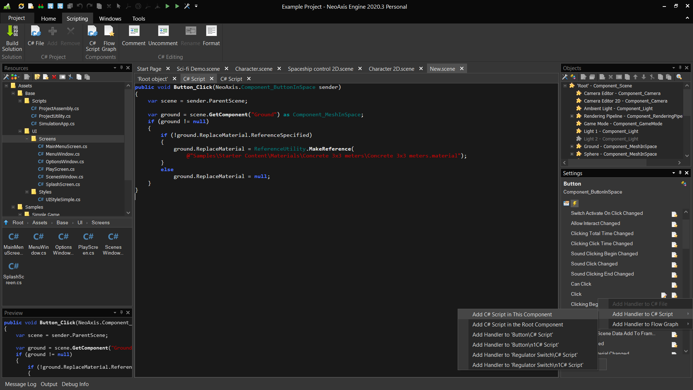
Task: Pin the Settings panel
Action: [x=680, y=173]
